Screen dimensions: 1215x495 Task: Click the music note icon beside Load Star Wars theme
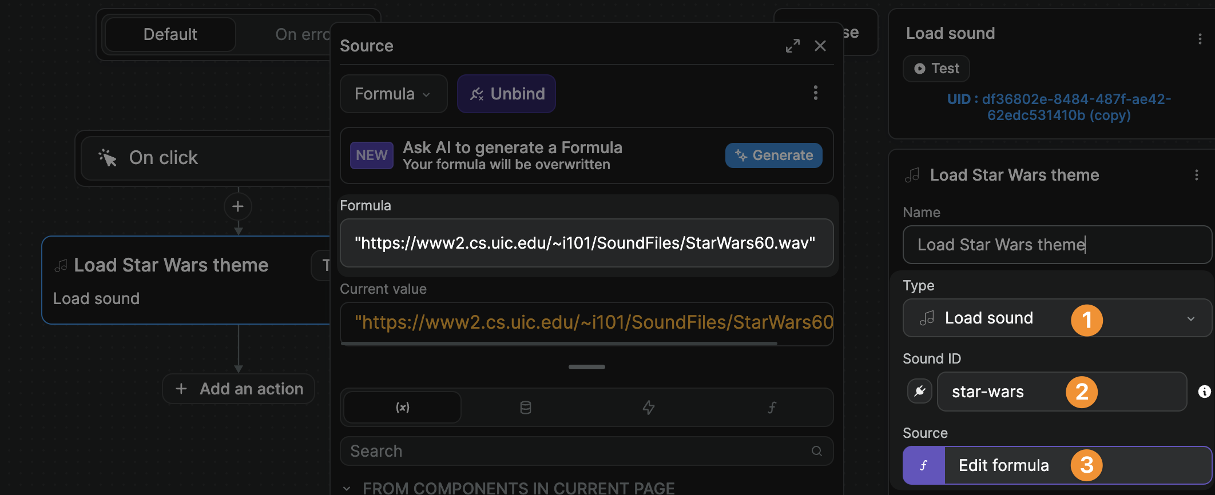pyautogui.click(x=912, y=175)
